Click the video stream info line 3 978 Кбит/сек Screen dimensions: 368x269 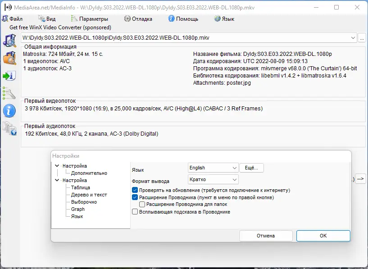(x=144, y=109)
